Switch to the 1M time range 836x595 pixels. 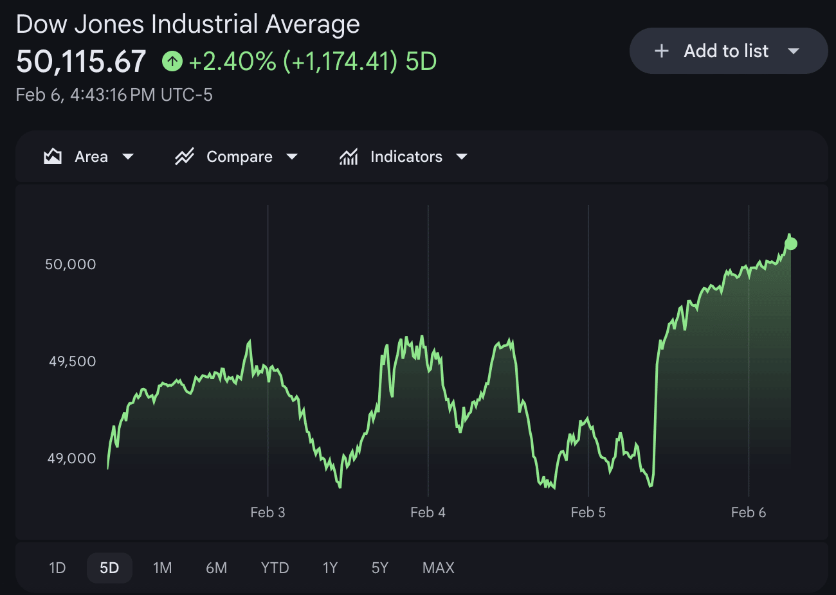163,568
